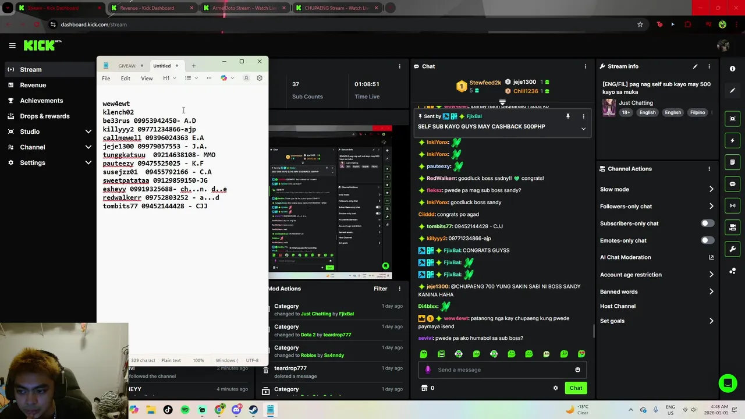Toggle the lightning bolt panel icon
Viewport: 745px width, 419px height.
pyautogui.click(x=733, y=140)
